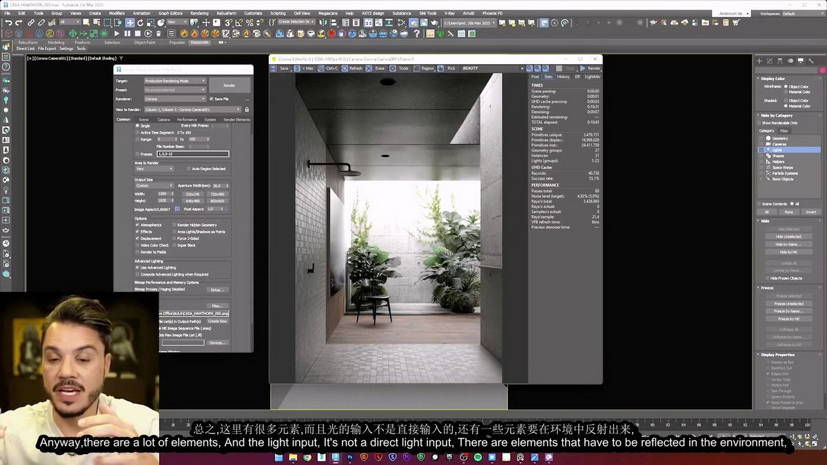This screenshot has width=827, height=465.
Task: Toggle the Effects checkbox in Options
Action: (138, 231)
